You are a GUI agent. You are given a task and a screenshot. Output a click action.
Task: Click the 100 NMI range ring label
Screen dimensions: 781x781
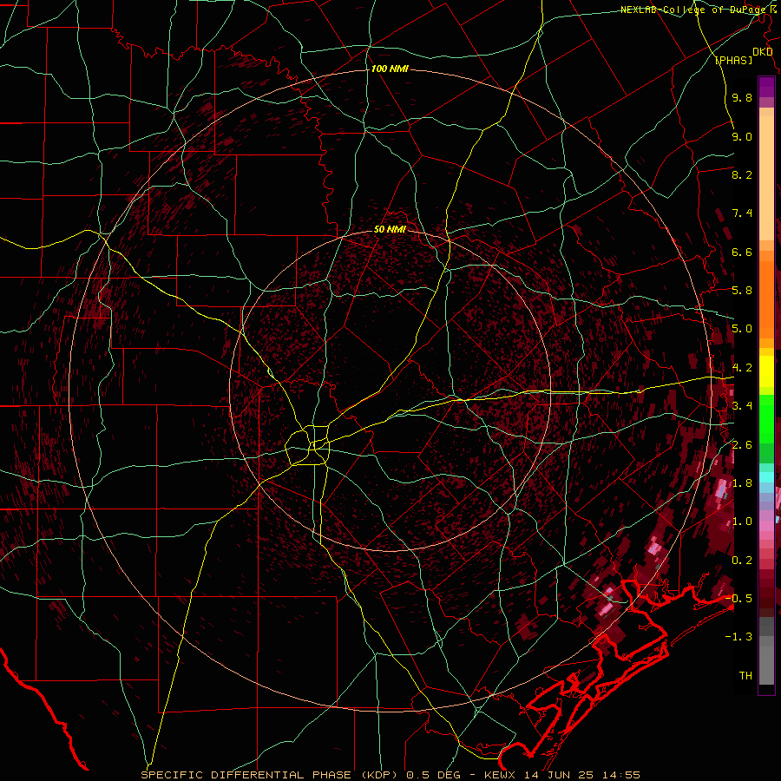[x=390, y=69]
